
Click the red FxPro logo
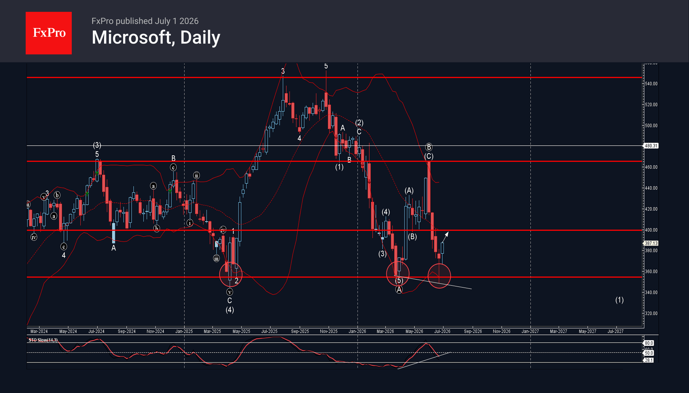49,33
